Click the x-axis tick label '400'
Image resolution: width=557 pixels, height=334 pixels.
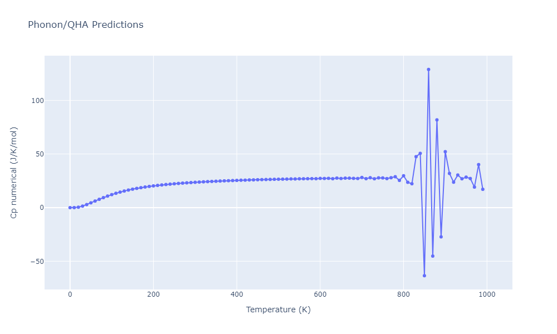(x=237, y=294)
